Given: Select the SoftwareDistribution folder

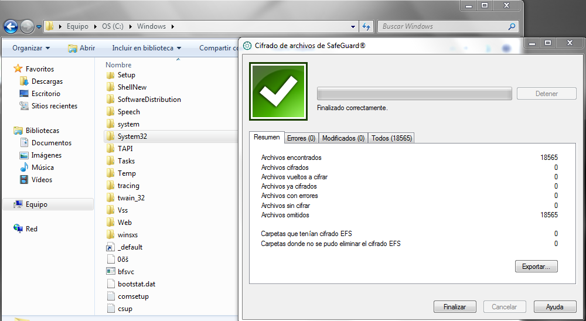Looking at the screenshot, I should tap(149, 100).
